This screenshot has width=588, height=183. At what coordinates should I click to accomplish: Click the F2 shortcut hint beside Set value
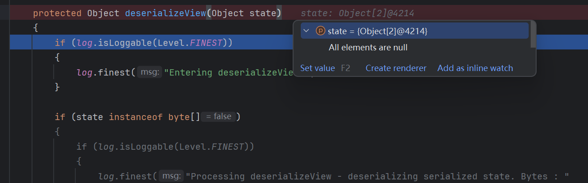tap(345, 68)
